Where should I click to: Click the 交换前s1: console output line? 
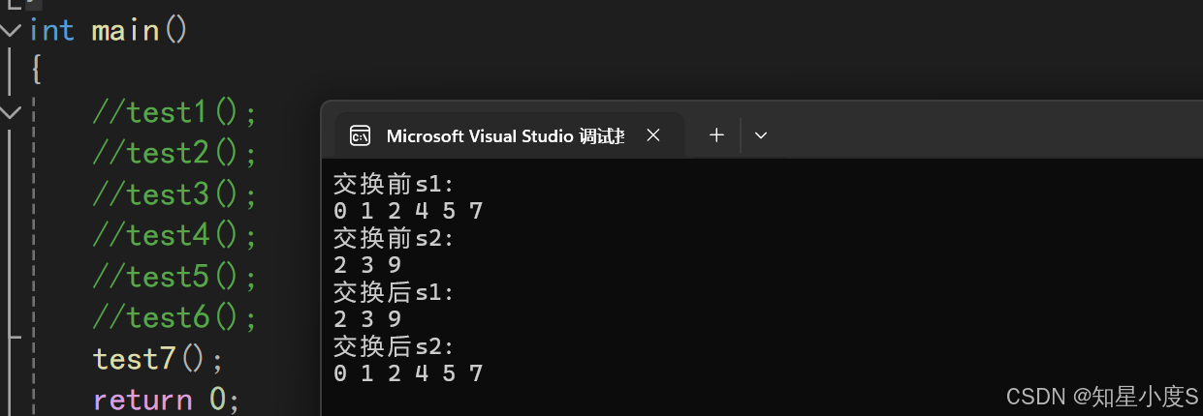394,184
